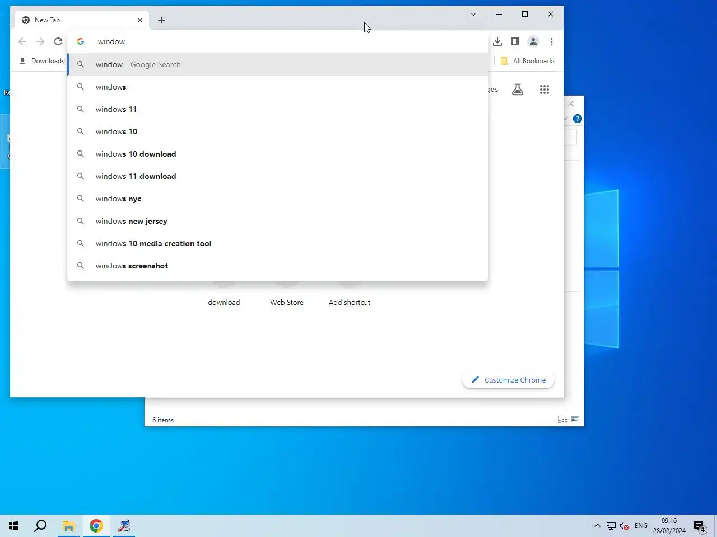Open the muted volume tray icon

(x=625, y=526)
